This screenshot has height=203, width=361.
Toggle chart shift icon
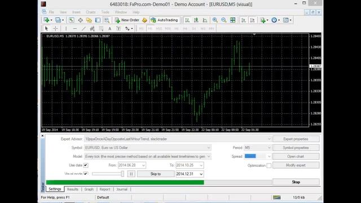pos(252,20)
